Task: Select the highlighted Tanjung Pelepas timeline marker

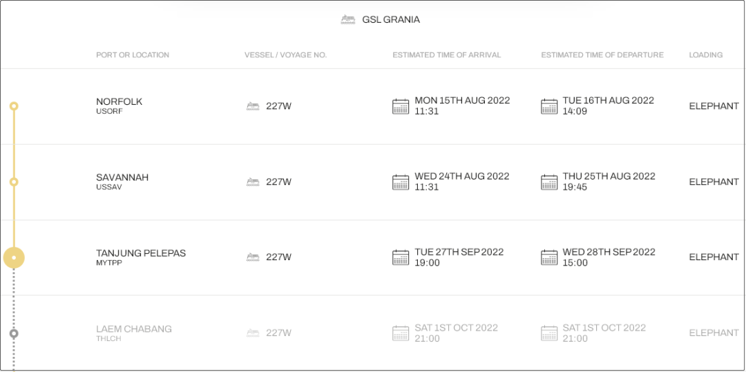Action: point(14,258)
